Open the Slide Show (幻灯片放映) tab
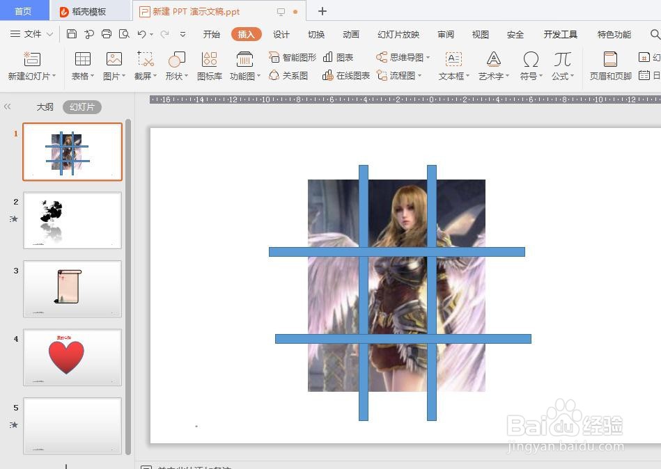The height and width of the screenshot is (469, 661). [398, 35]
